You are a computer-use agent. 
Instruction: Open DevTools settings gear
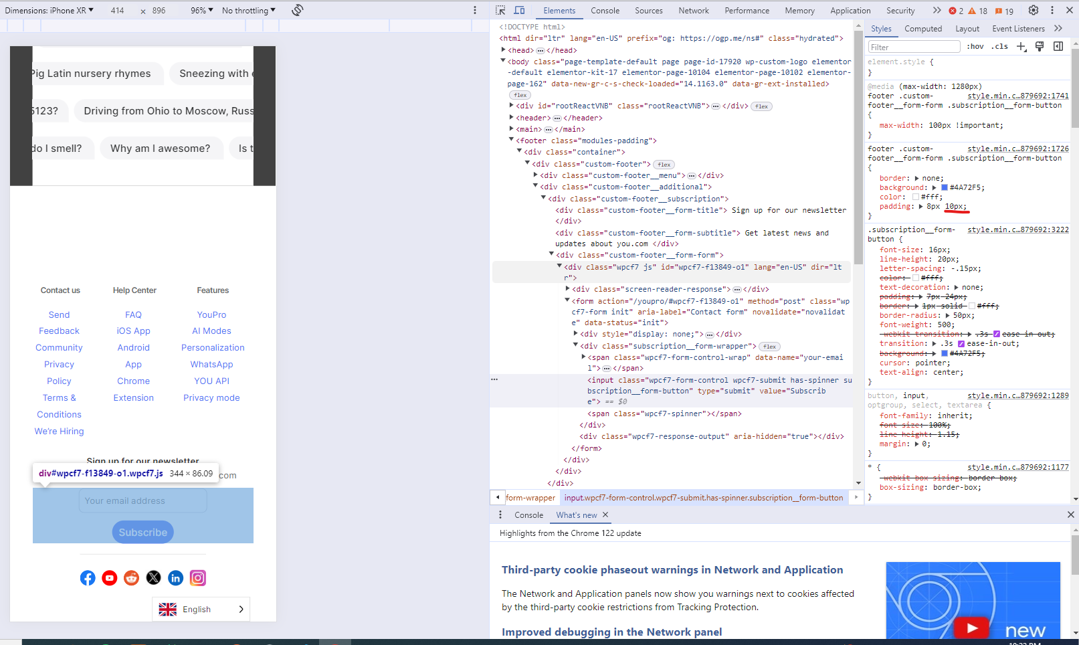pos(1034,10)
